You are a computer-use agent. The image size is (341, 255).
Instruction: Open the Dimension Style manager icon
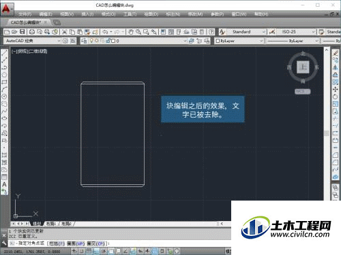(x=272, y=32)
